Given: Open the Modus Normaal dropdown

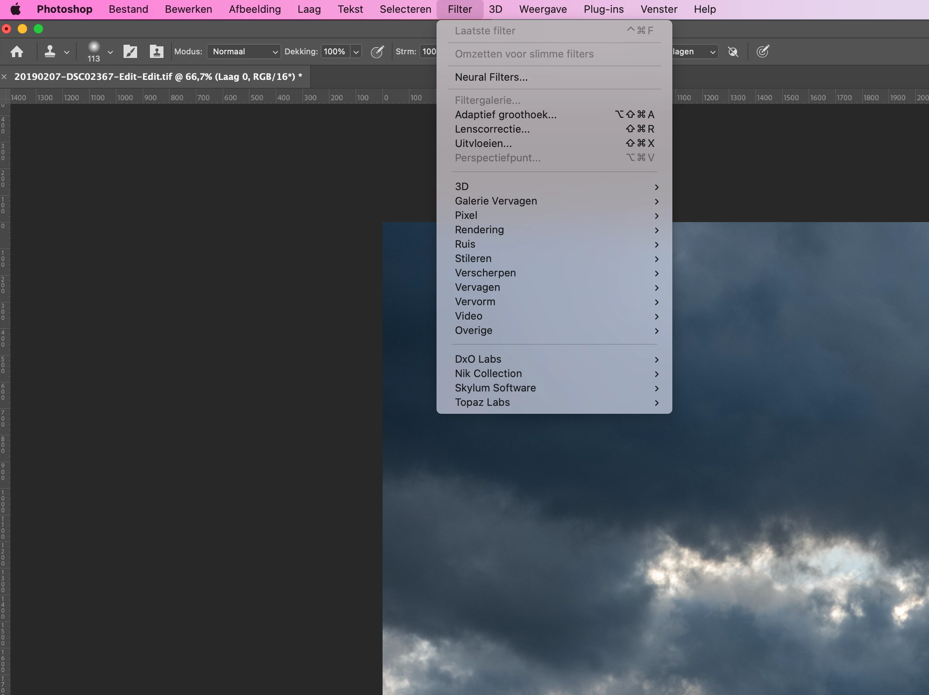Looking at the screenshot, I should (244, 52).
